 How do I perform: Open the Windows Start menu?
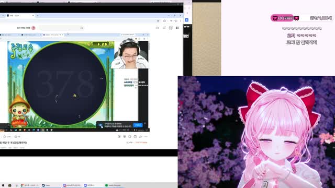pyautogui.click(x=3, y=185)
